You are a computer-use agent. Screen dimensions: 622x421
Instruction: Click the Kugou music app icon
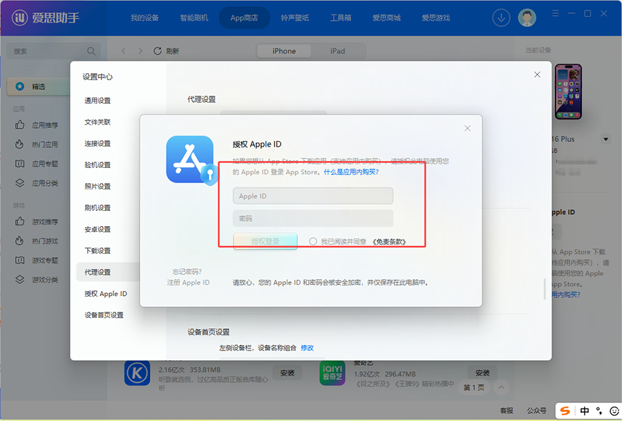click(138, 373)
